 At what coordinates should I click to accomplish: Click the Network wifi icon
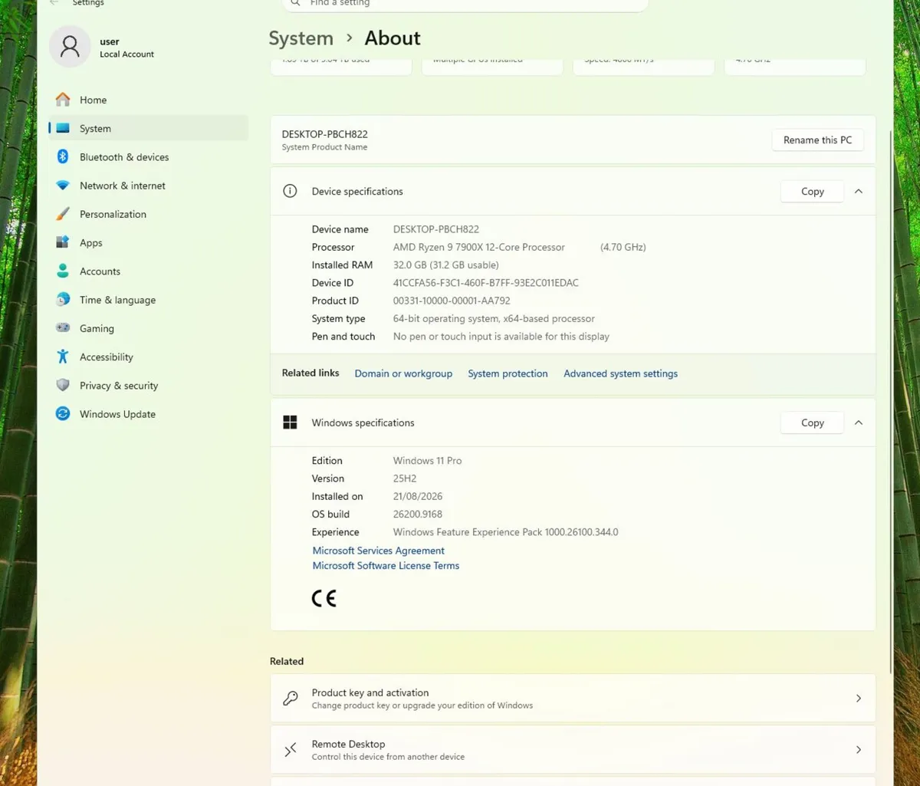tap(63, 186)
